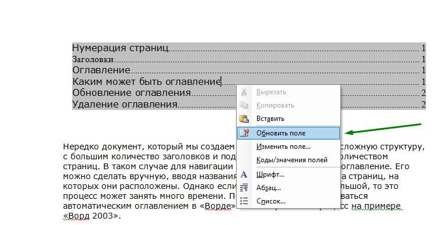Click page number 1 of Нумерация страниц
Screen dimensions: 447x225
click(424, 48)
